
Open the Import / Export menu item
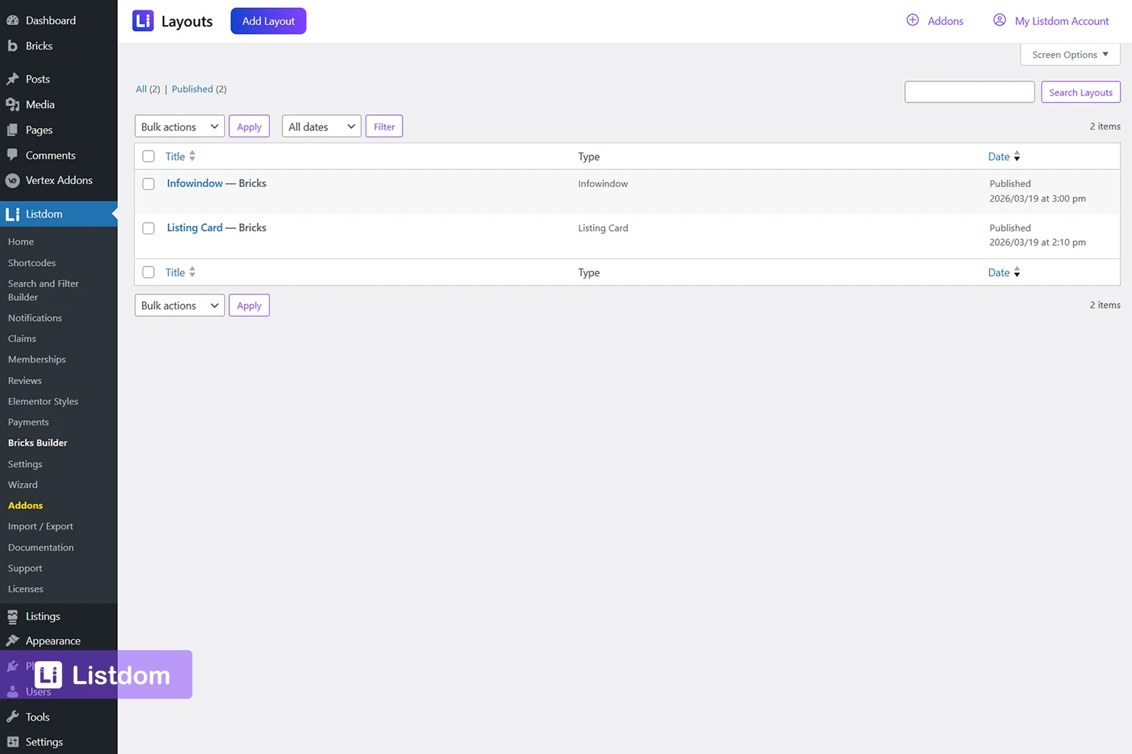[41, 526]
